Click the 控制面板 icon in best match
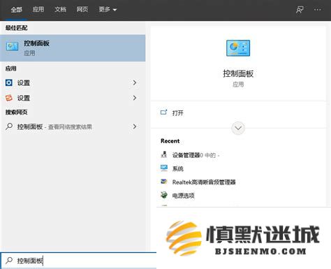 pyautogui.click(x=12, y=47)
